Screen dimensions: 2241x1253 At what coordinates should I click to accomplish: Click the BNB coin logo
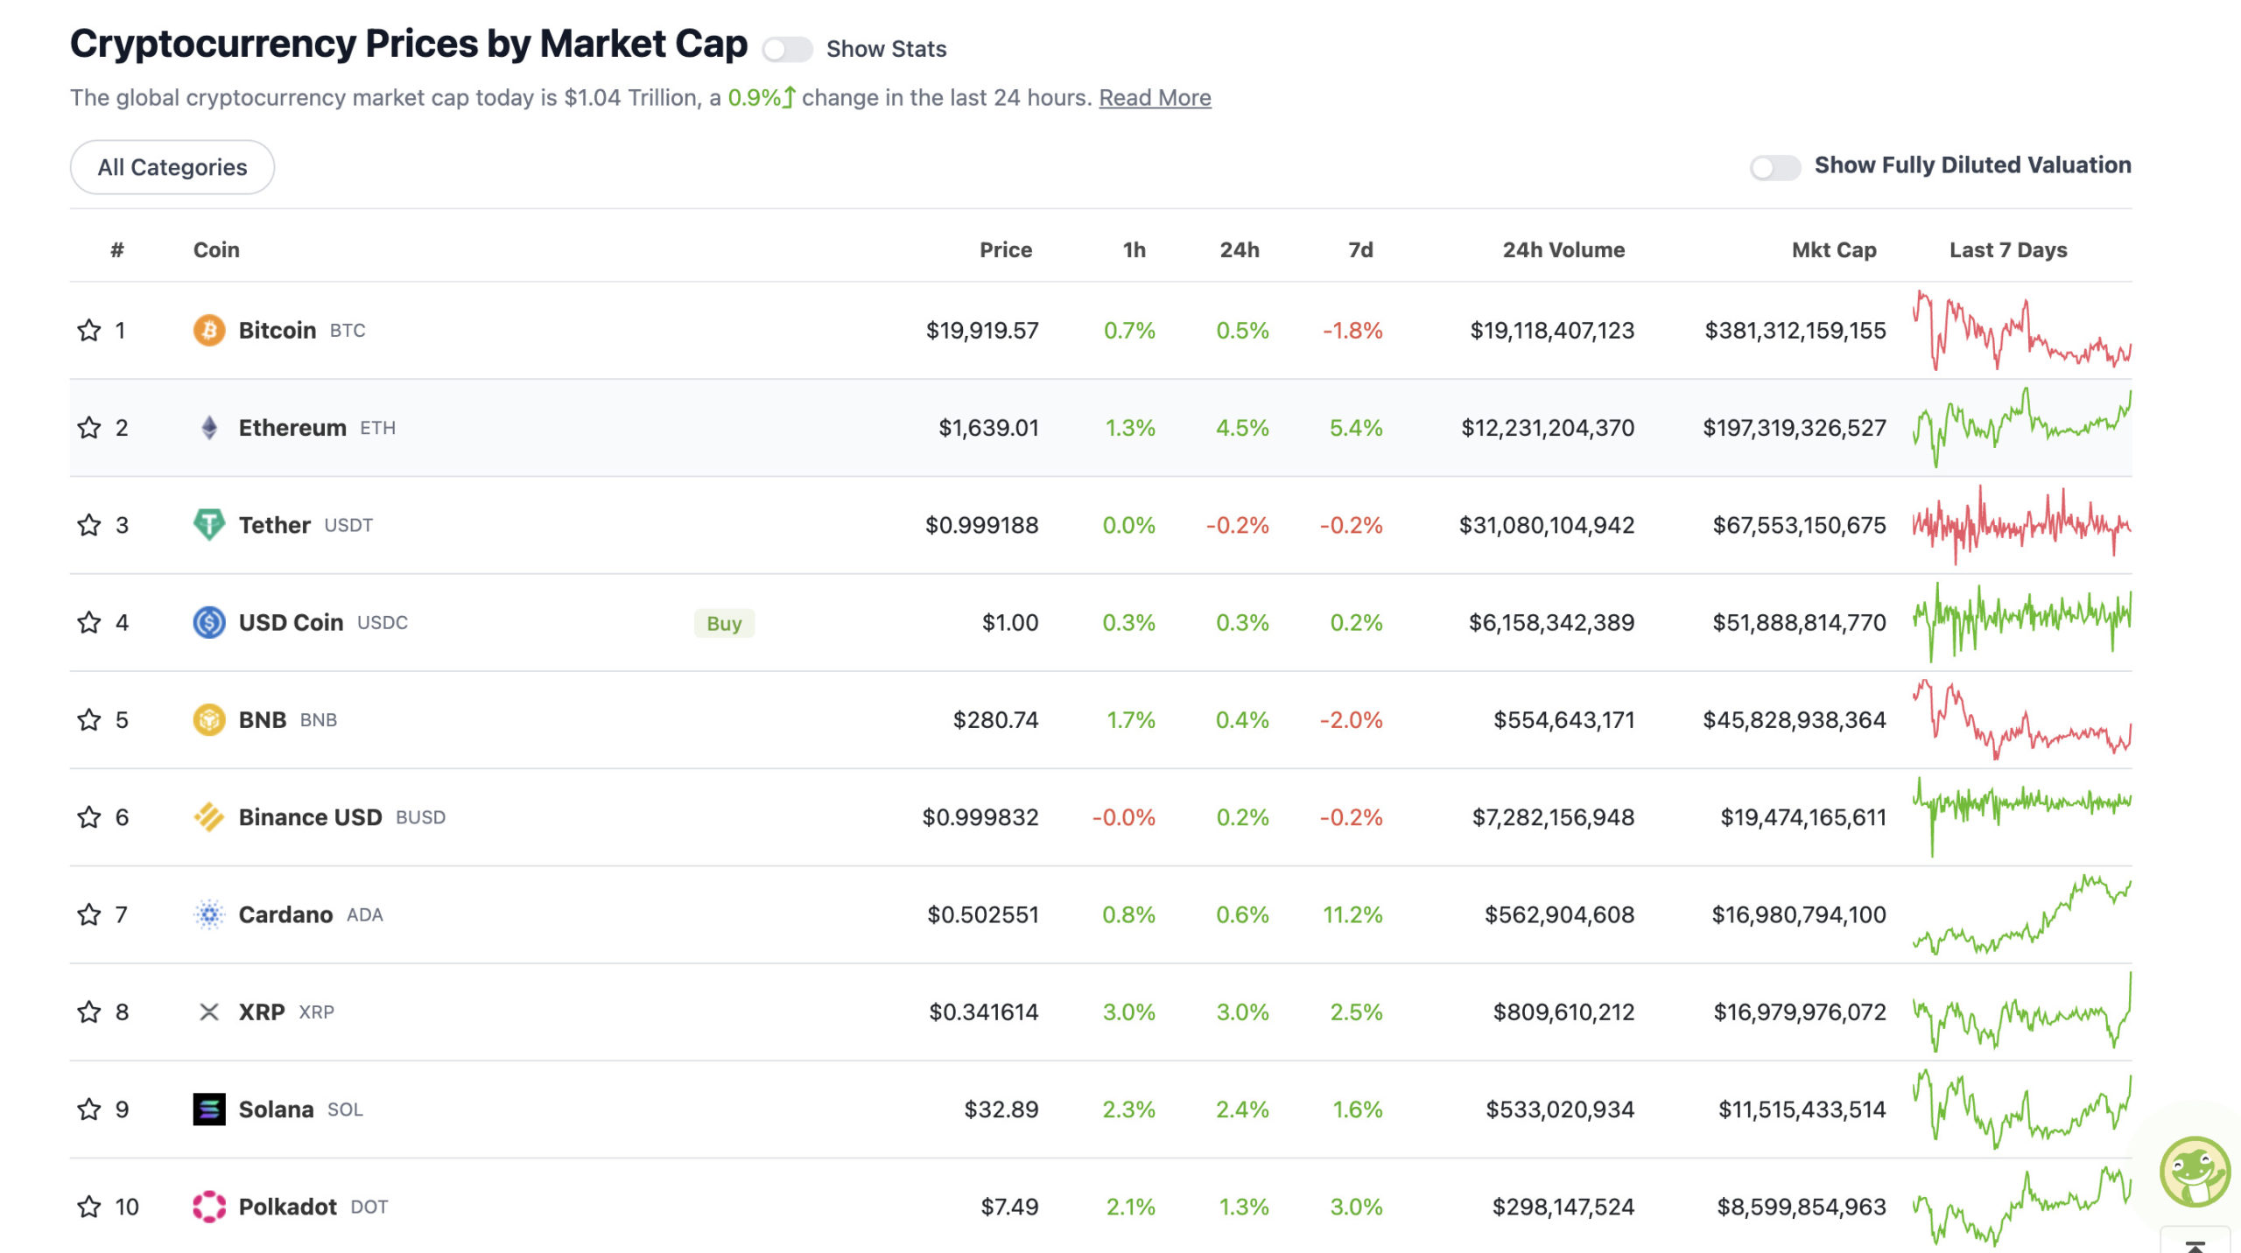[x=209, y=719]
